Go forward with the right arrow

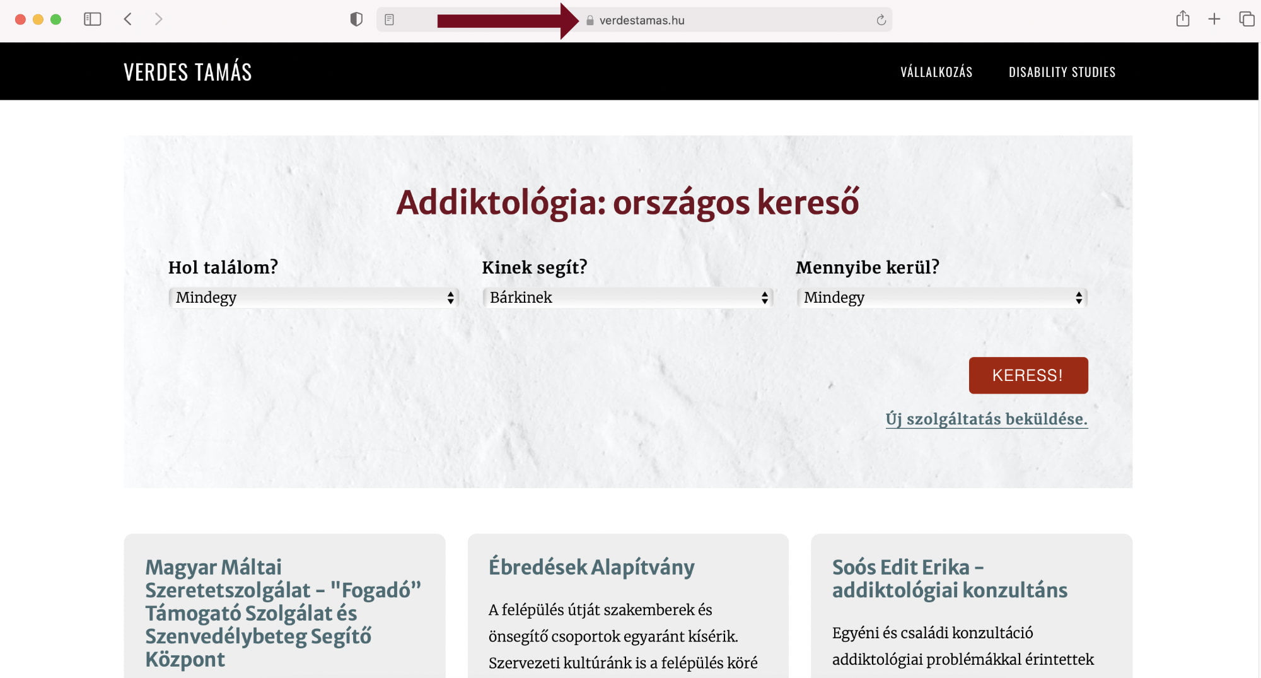click(x=158, y=20)
